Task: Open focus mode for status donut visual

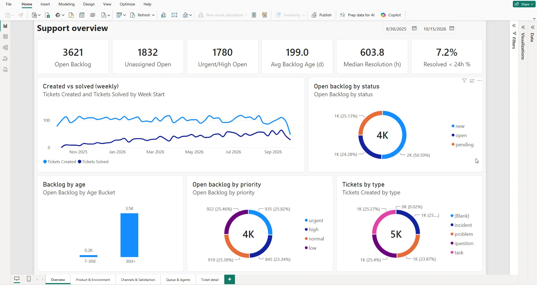Action: pyautogui.click(x=472, y=80)
